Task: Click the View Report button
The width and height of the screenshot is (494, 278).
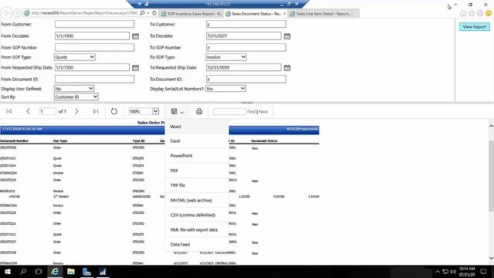Action: tap(474, 27)
